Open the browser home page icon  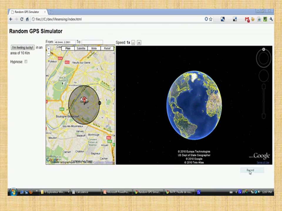27,19
